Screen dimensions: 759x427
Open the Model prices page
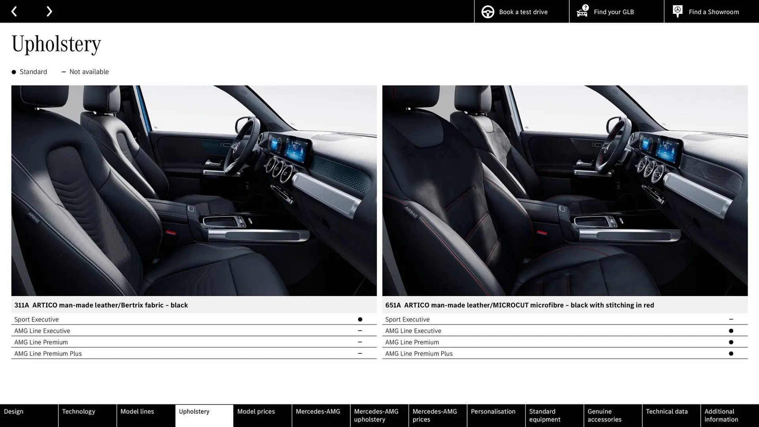tap(262, 415)
